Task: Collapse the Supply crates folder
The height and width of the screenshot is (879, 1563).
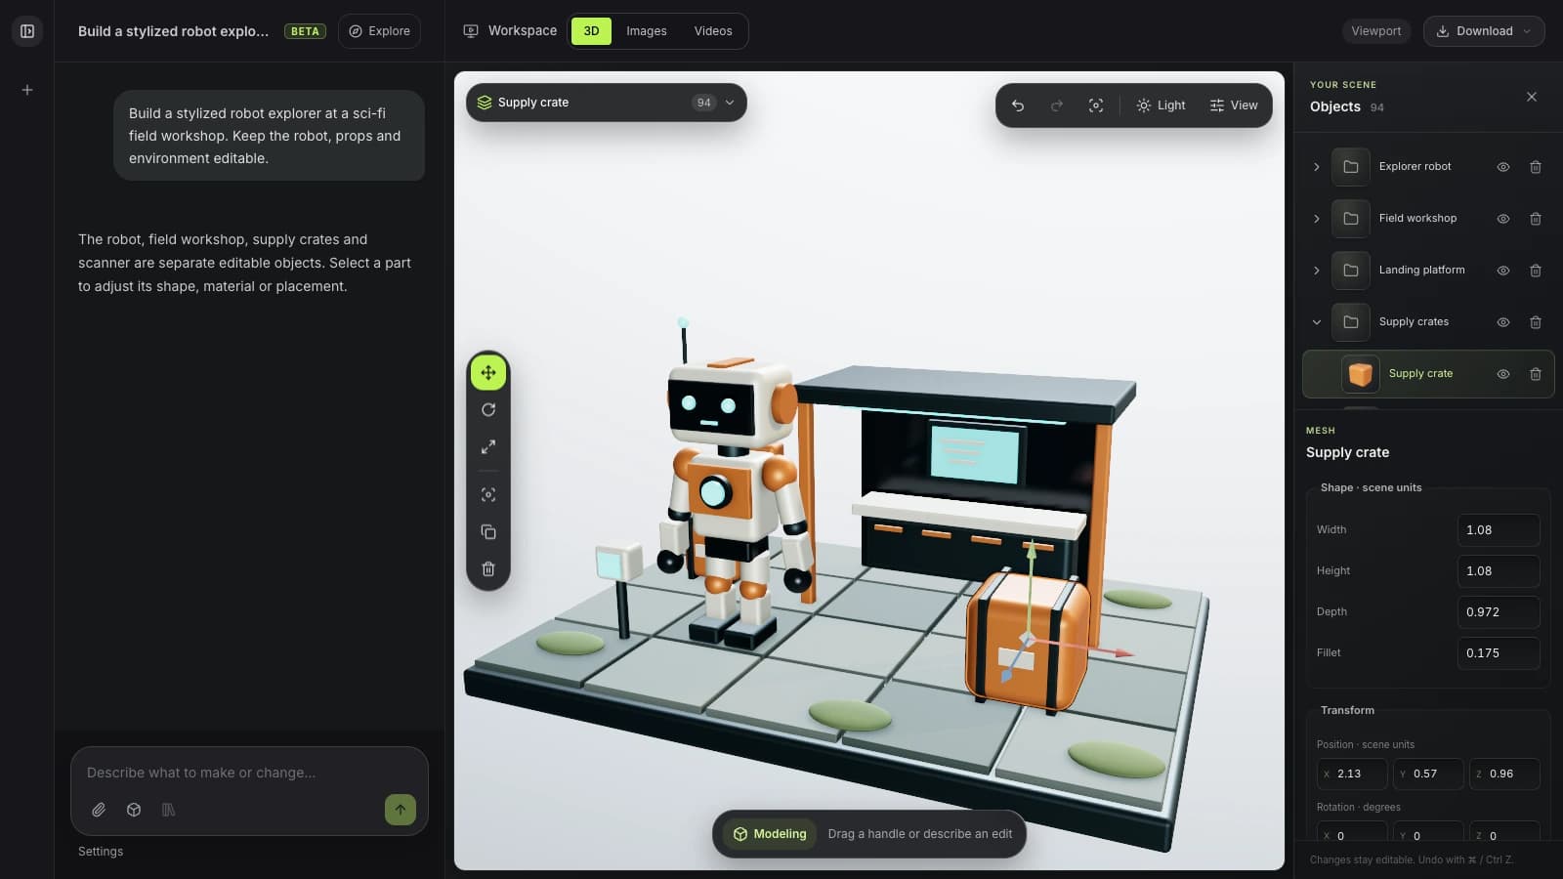Action: (1317, 322)
